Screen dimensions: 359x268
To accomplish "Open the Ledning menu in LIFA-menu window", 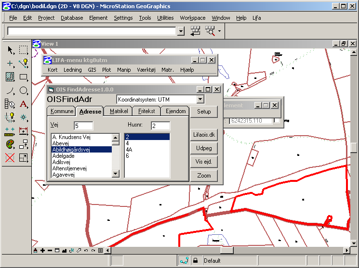I will [x=73, y=70].
